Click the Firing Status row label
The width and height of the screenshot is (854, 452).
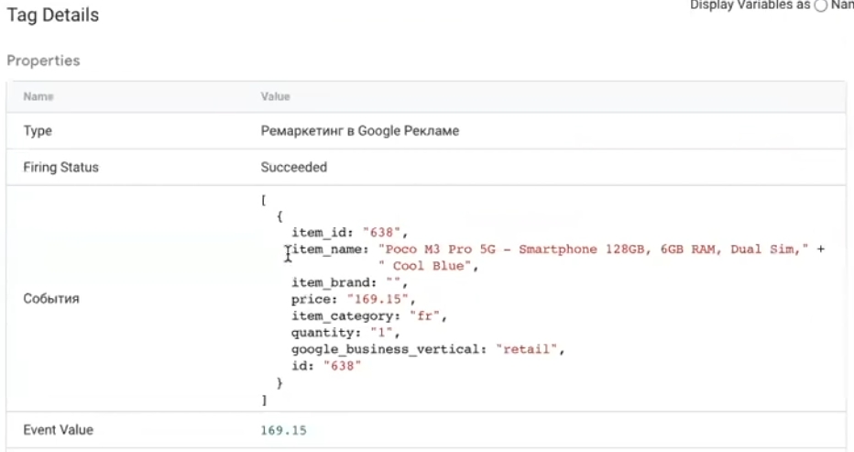(61, 168)
